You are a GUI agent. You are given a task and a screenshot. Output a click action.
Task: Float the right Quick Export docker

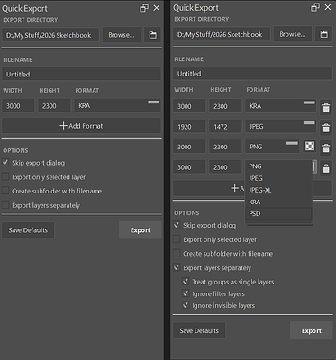coord(315,7)
